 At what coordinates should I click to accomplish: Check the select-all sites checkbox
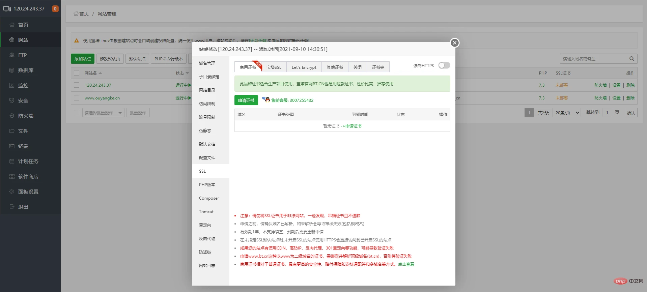pos(77,73)
